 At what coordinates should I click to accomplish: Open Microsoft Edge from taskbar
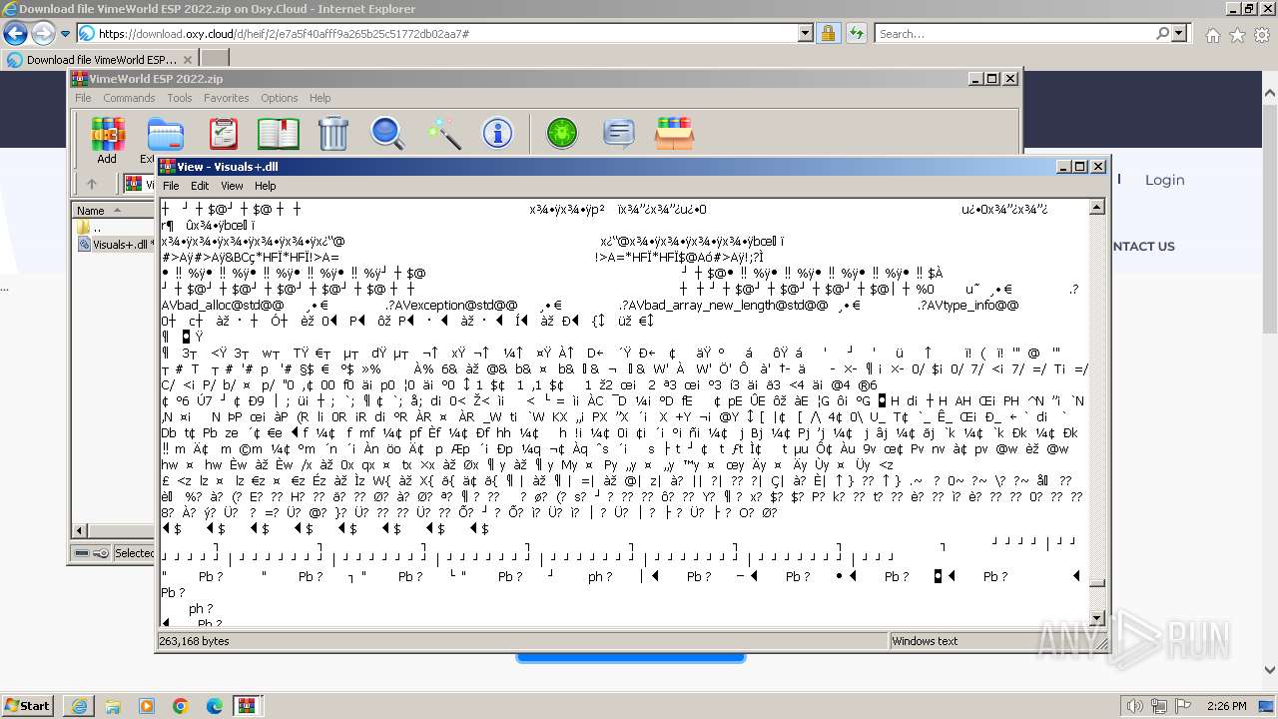tap(214, 706)
